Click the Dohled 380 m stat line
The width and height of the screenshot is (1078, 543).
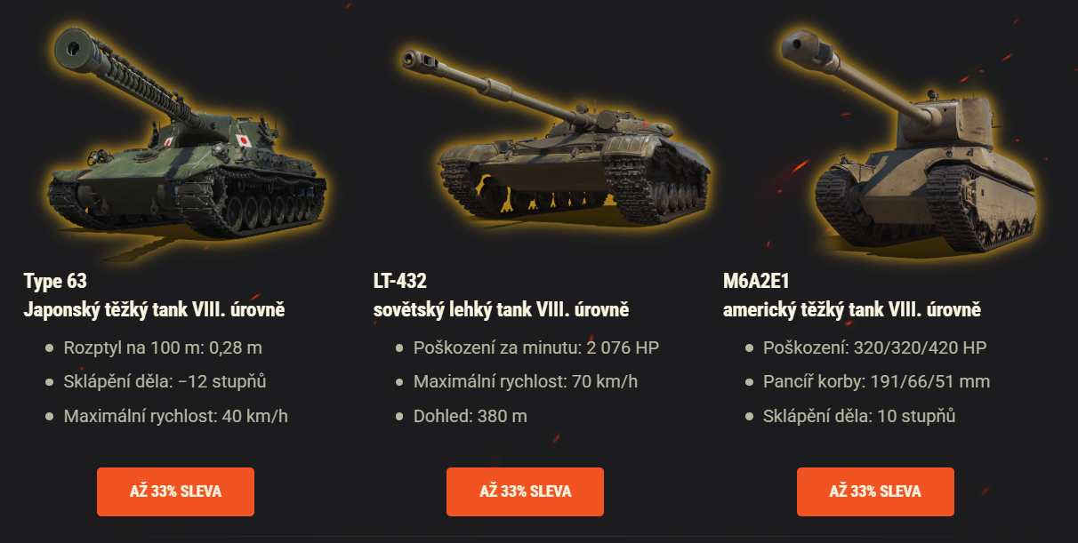coord(471,414)
